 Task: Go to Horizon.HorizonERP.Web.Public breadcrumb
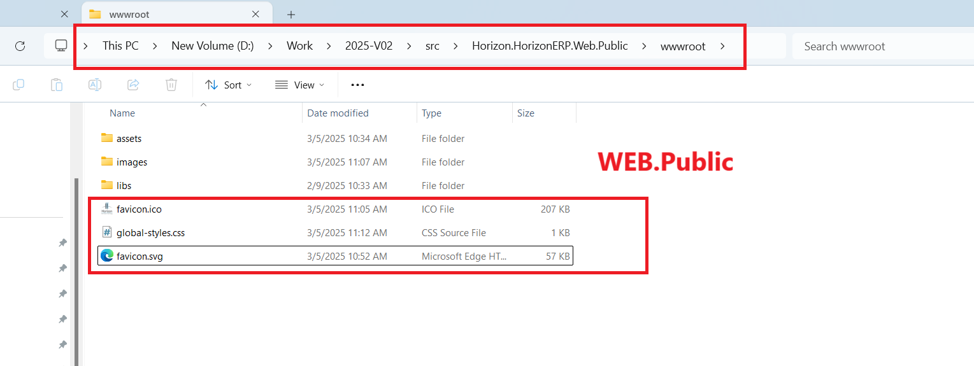pos(550,46)
